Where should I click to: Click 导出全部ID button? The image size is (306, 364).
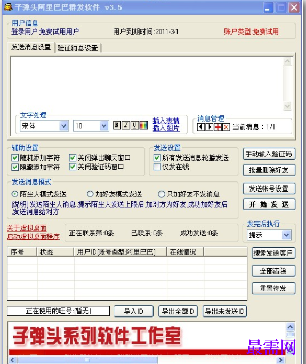(x=178, y=311)
